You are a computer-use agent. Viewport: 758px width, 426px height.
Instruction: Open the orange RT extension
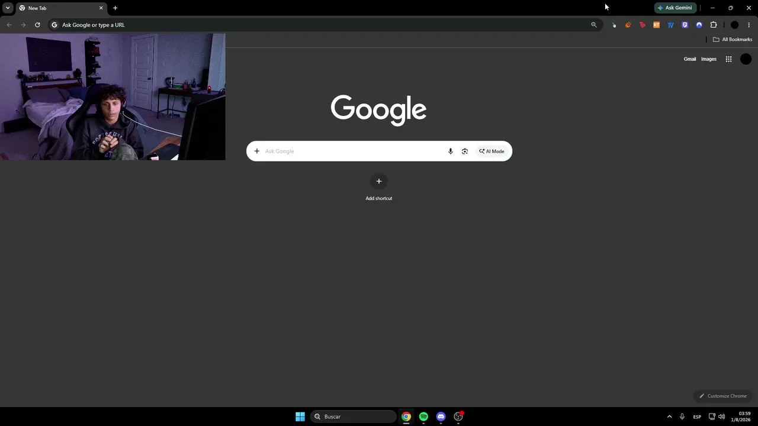click(x=657, y=25)
